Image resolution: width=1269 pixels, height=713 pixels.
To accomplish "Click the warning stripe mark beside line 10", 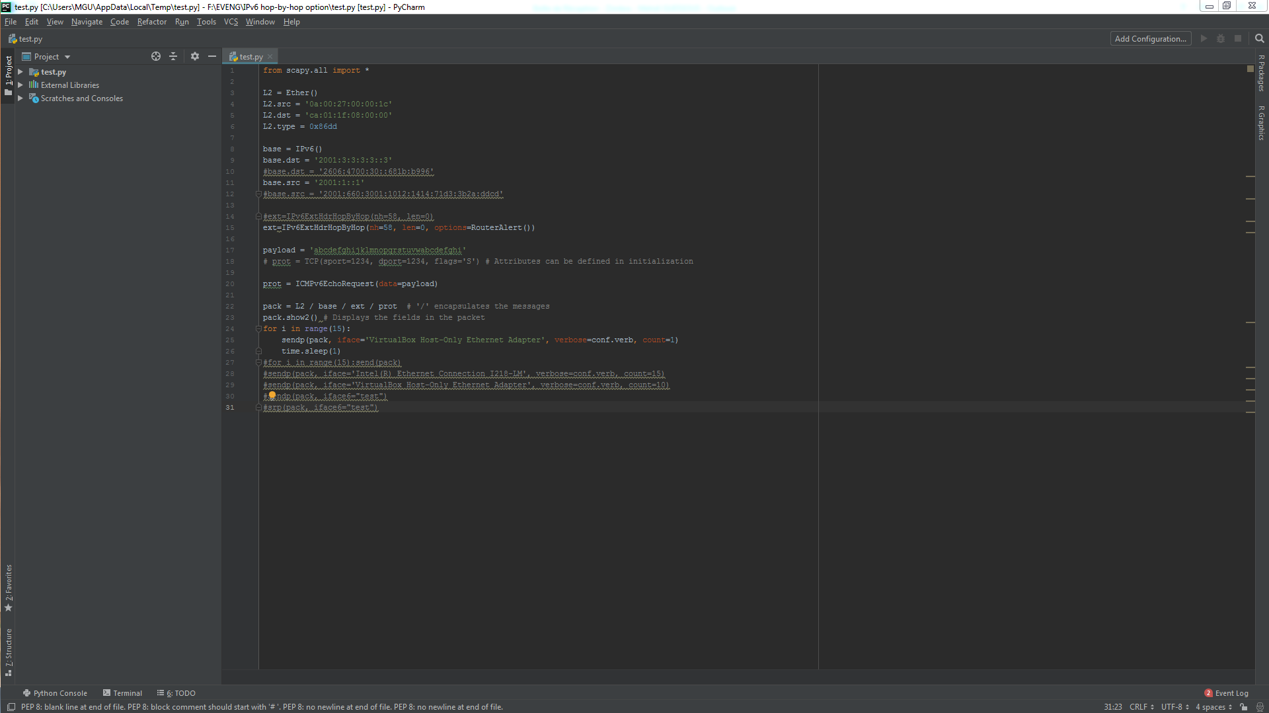I will 1250,176.
